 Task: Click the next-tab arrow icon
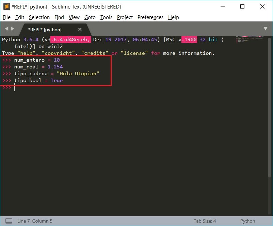pos(12,29)
